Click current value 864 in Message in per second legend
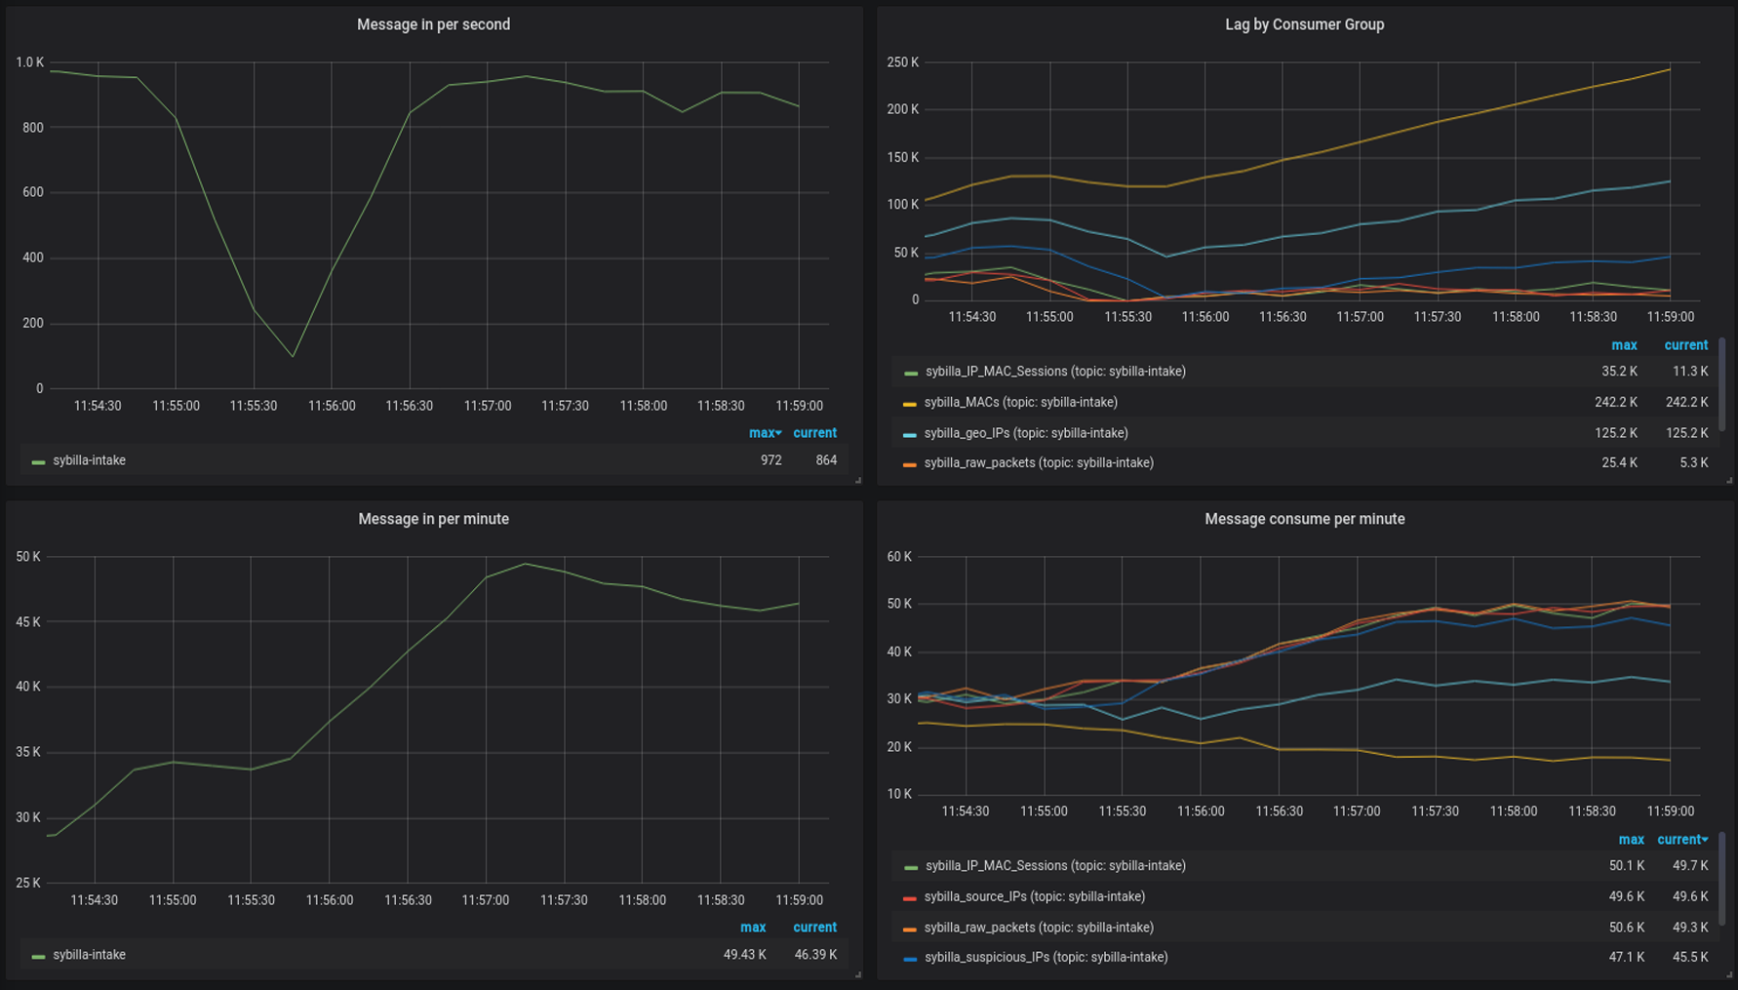1738x990 pixels. pos(826,460)
